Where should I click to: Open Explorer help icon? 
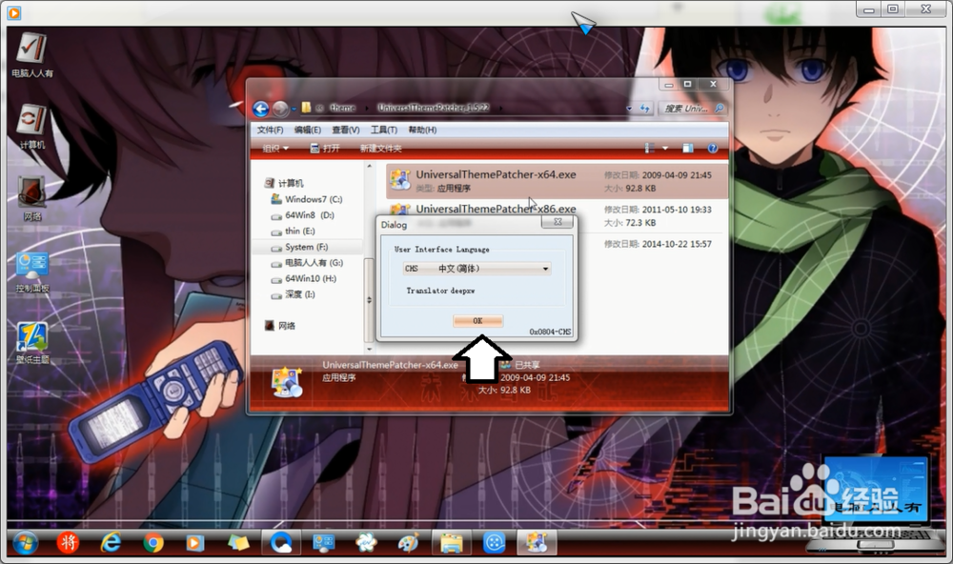pos(712,149)
